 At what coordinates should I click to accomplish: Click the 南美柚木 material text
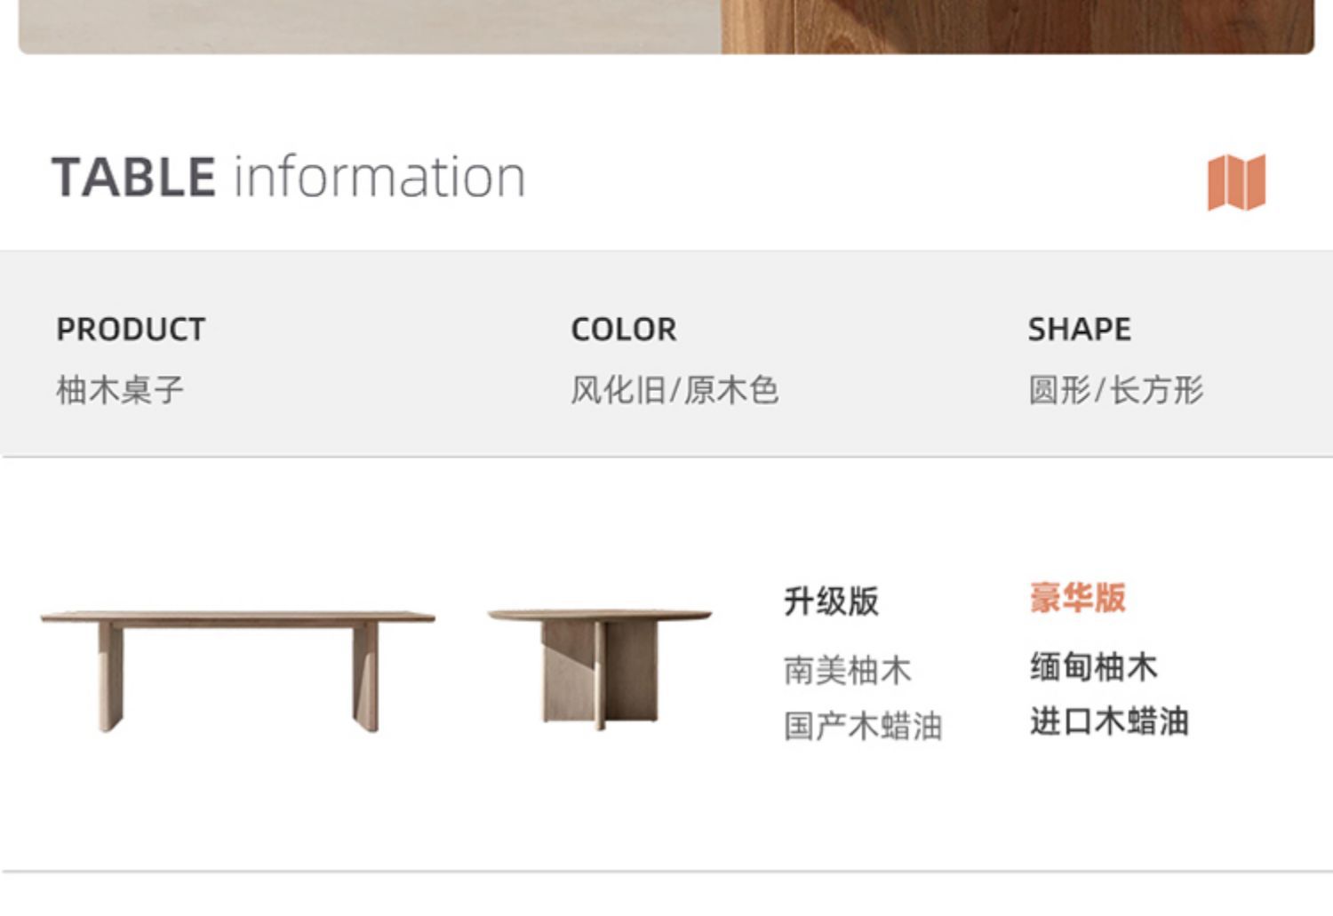point(847,670)
